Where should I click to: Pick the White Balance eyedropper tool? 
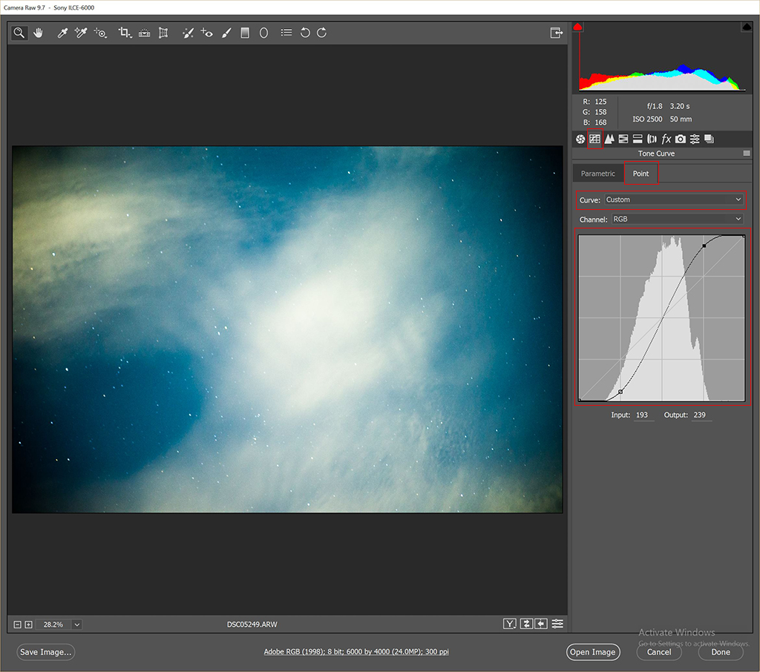[x=64, y=33]
